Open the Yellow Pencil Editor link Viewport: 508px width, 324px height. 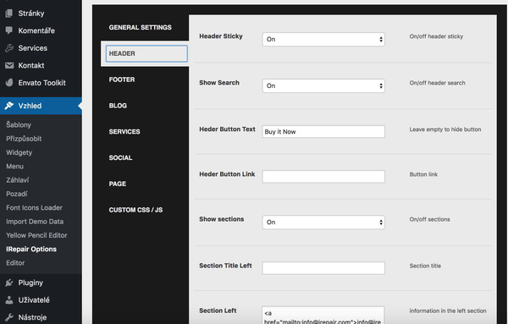click(x=36, y=235)
